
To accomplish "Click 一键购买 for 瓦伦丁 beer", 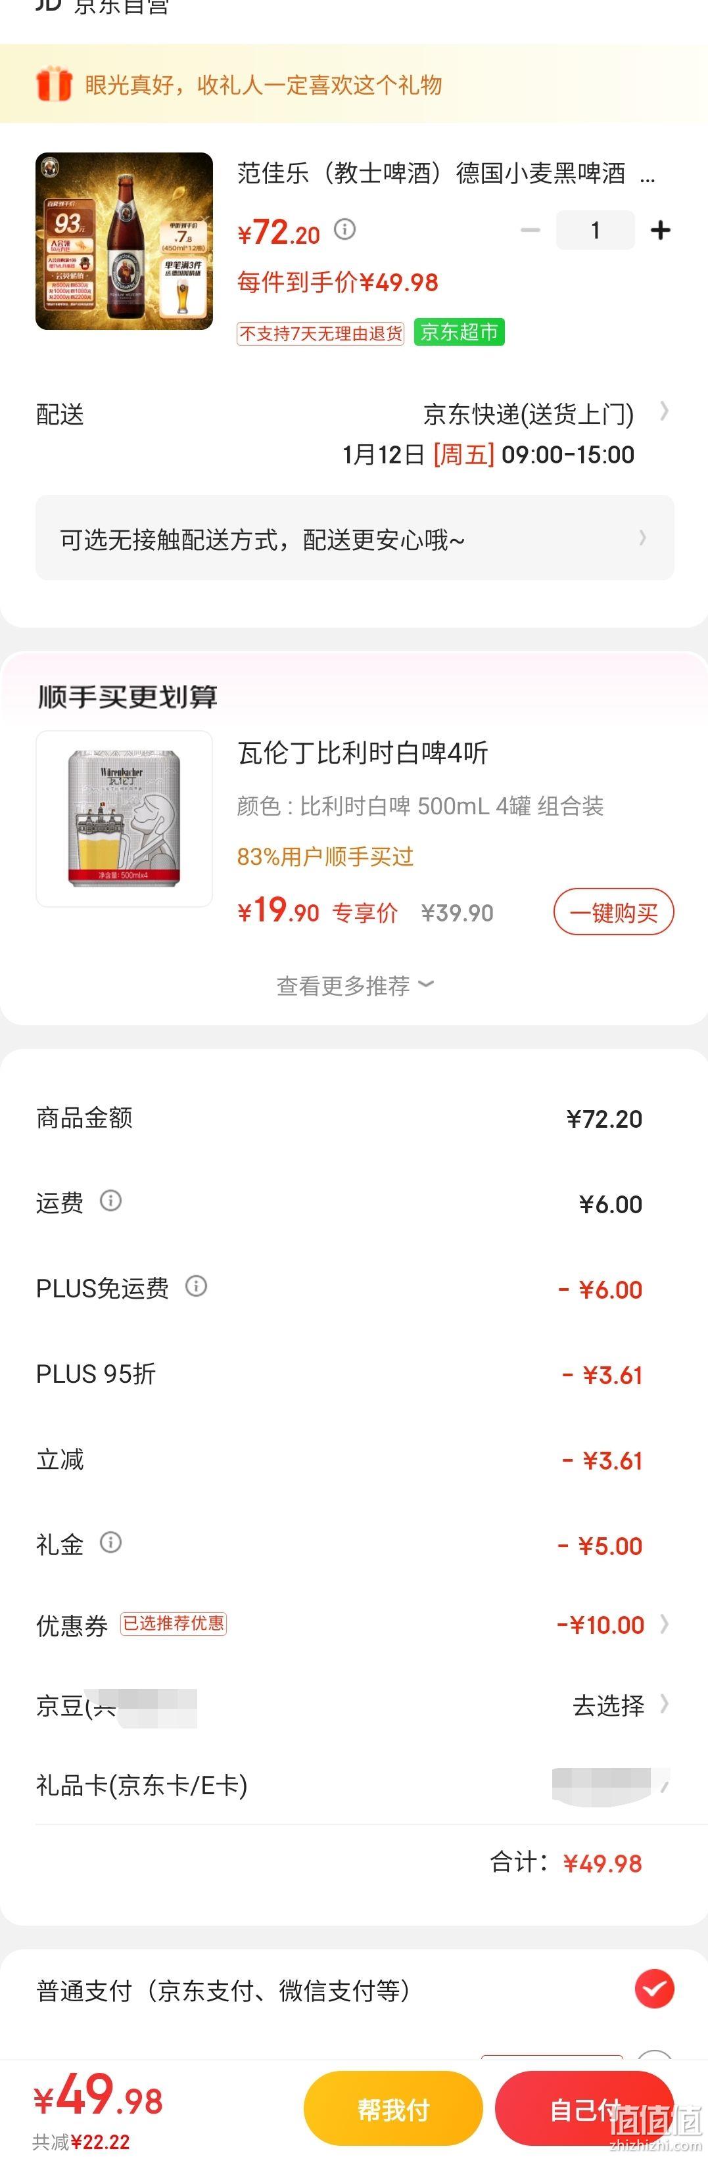I will (x=613, y=912).
